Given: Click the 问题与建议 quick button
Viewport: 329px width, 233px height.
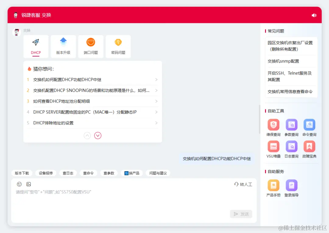Looking at the screenshot, I should [x=158, y=173].
